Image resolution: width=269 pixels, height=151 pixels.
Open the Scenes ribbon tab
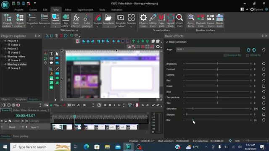33,10
